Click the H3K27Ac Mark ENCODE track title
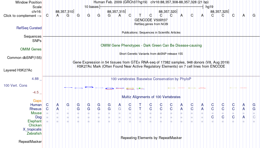This screenshot has height=148, width=260. 151,67
